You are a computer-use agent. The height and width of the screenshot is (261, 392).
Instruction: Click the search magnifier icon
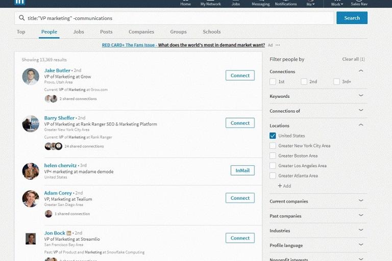pos(22,18)
